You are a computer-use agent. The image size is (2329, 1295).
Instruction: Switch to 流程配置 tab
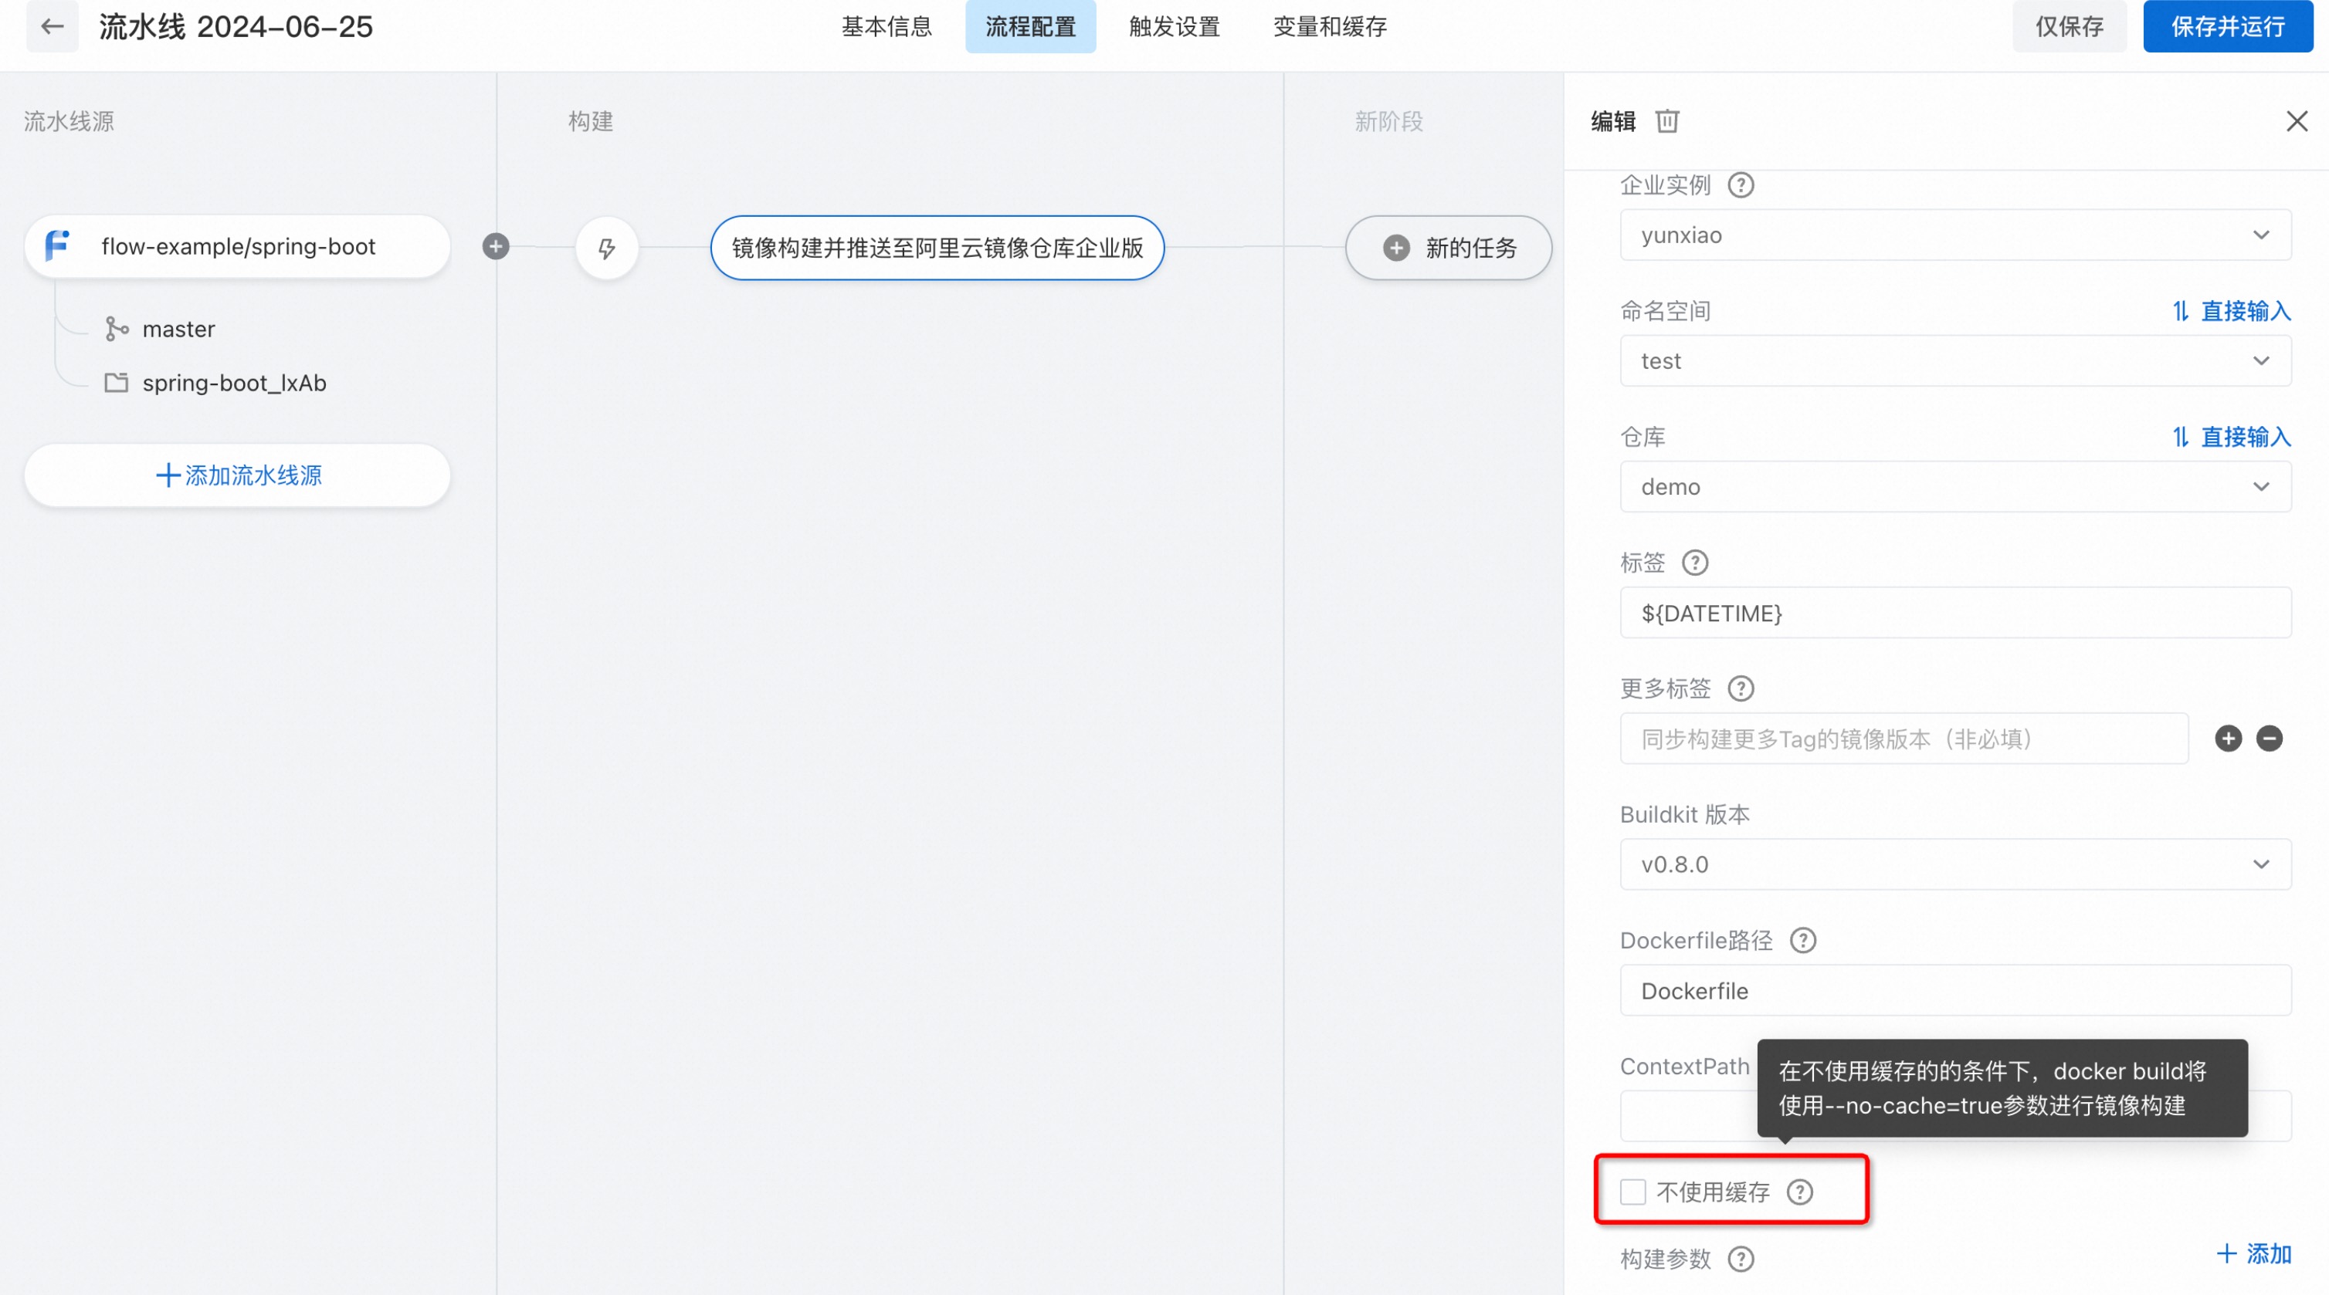pos(1030,27)
